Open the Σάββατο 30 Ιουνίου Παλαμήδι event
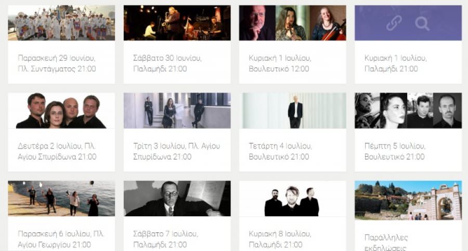468x251 pixels. click(x=167, y=63)
